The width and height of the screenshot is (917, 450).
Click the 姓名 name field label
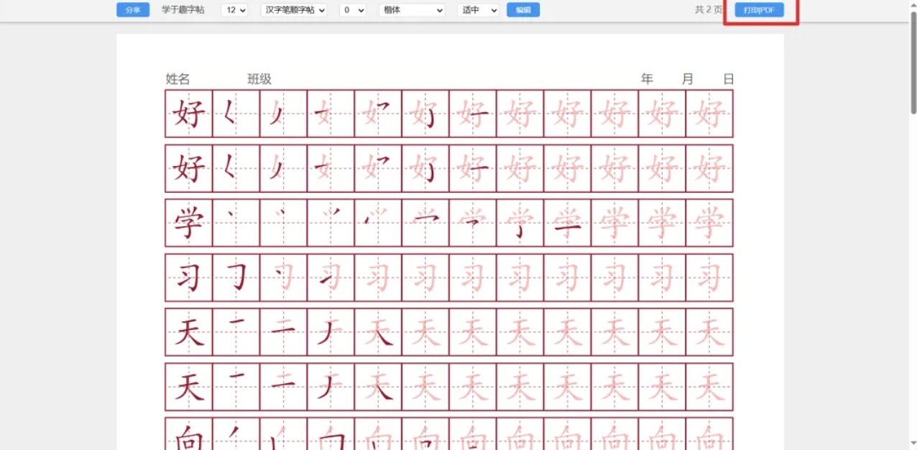pos(178,79)
